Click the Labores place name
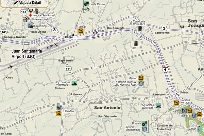Viewport: 204px width, 136px height. coord(76,95)
